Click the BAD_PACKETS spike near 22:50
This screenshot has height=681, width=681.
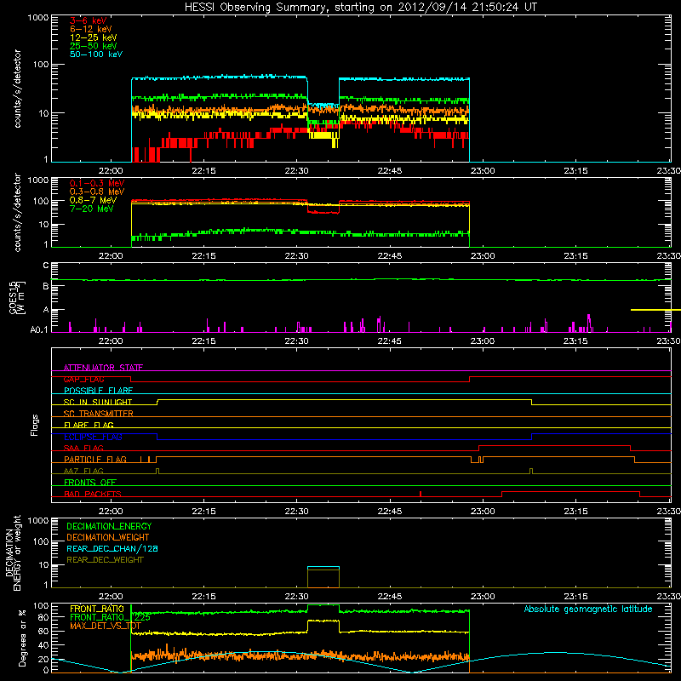[x=421, y=494]
